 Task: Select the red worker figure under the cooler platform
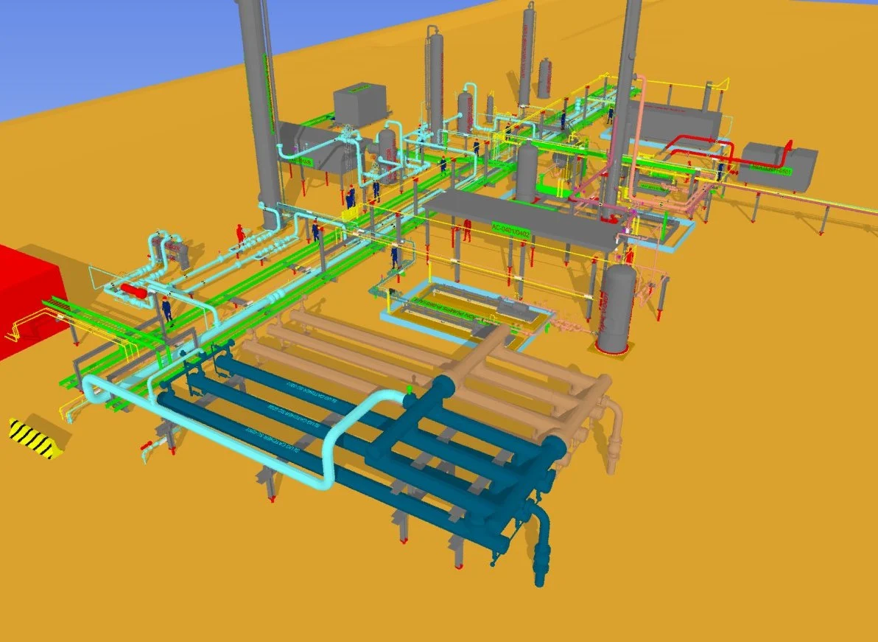466,230
